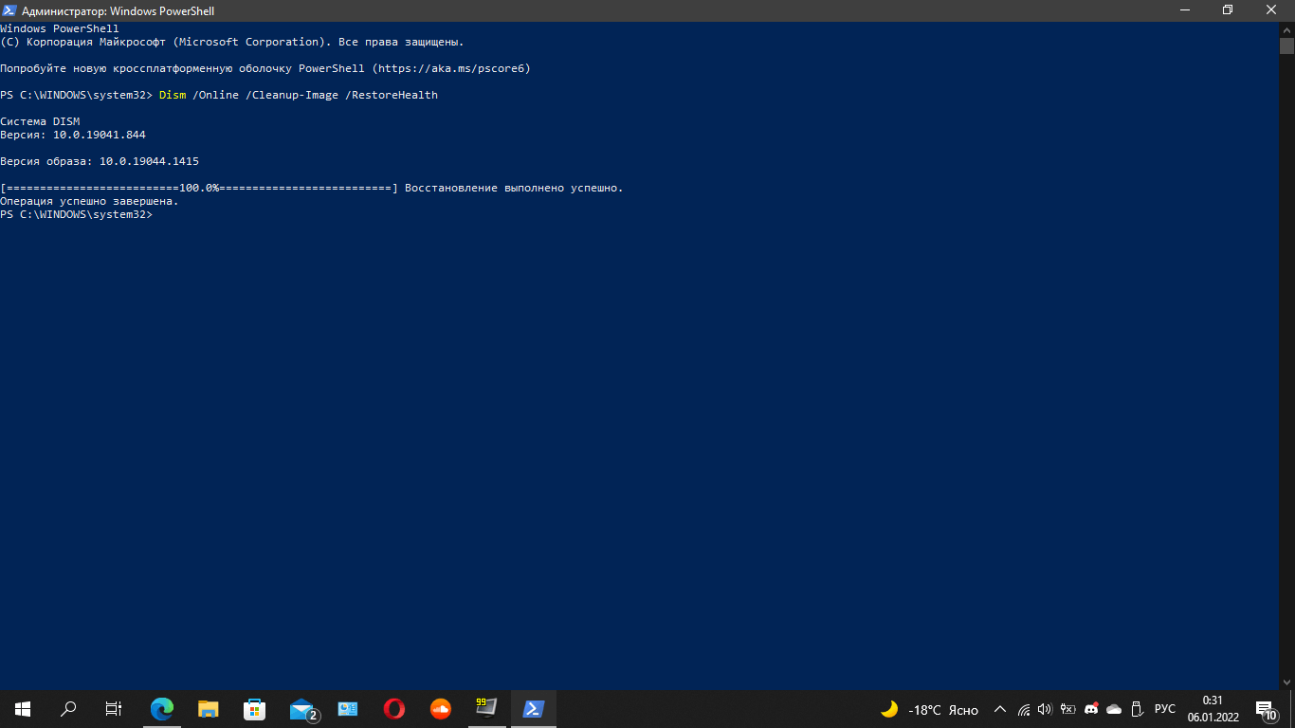The image size is (1295, 728).
Task: Open taskbar Search magnifier
Action: (68, 708)
